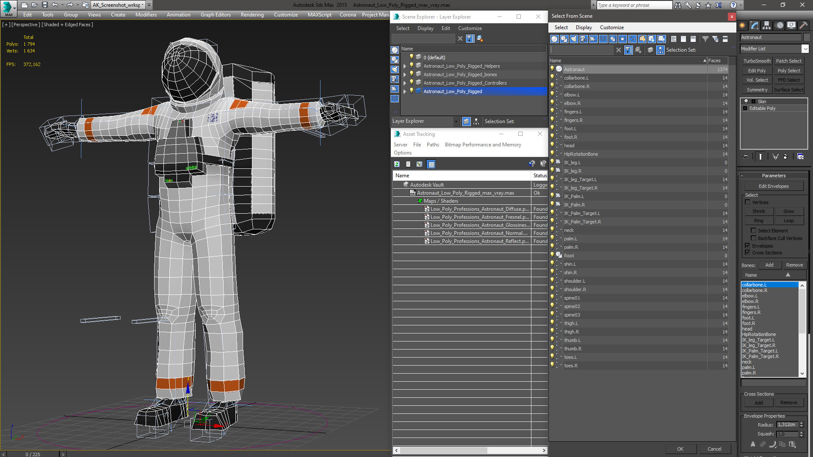Screen dimensions: 813x457
Task: Enable Backface Cull Vertices checkbox
Action: click(x=753, y=238)
